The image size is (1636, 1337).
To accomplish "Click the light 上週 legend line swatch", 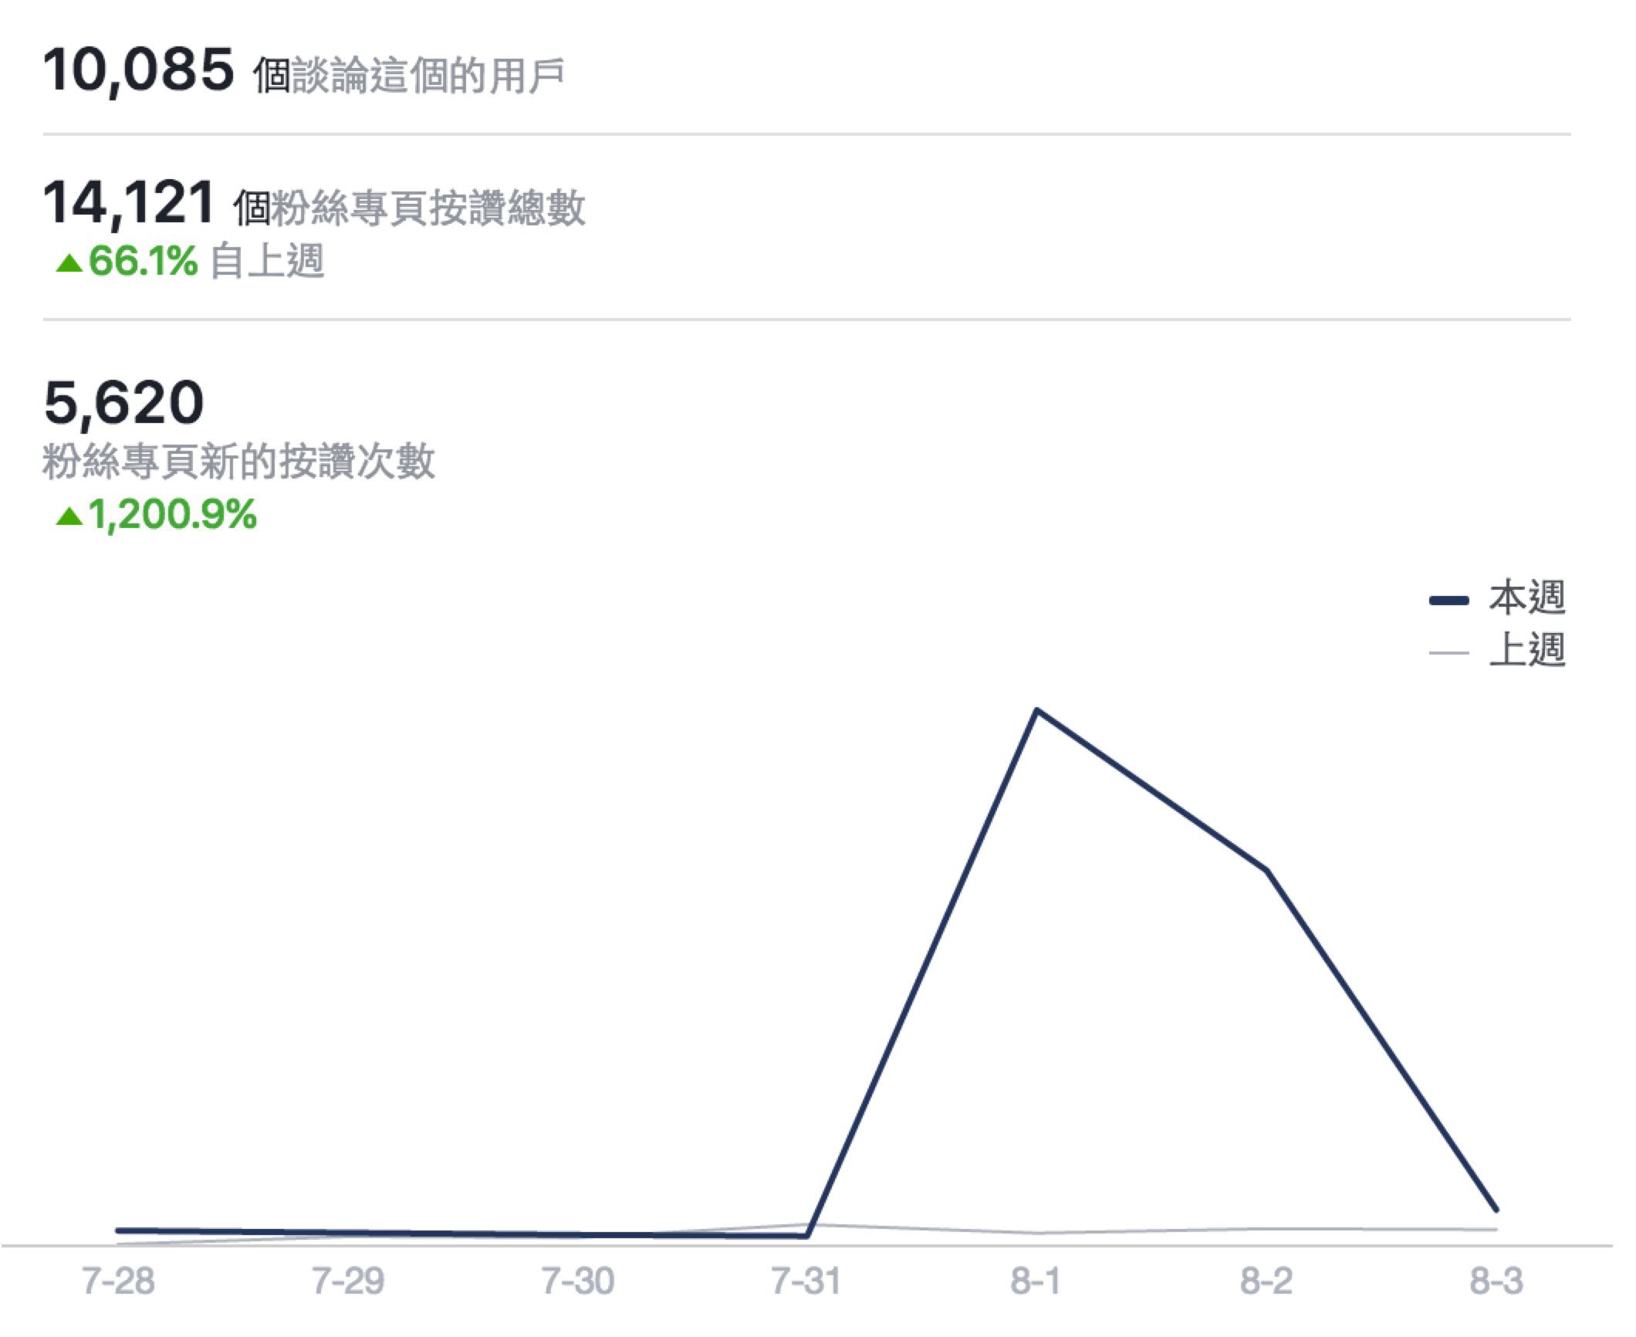I will pos(1448,652).
